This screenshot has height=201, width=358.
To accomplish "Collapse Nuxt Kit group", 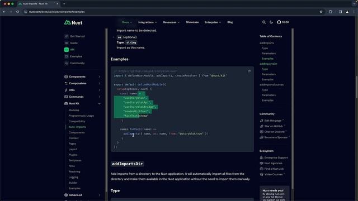I will click(x=82, y=103).
